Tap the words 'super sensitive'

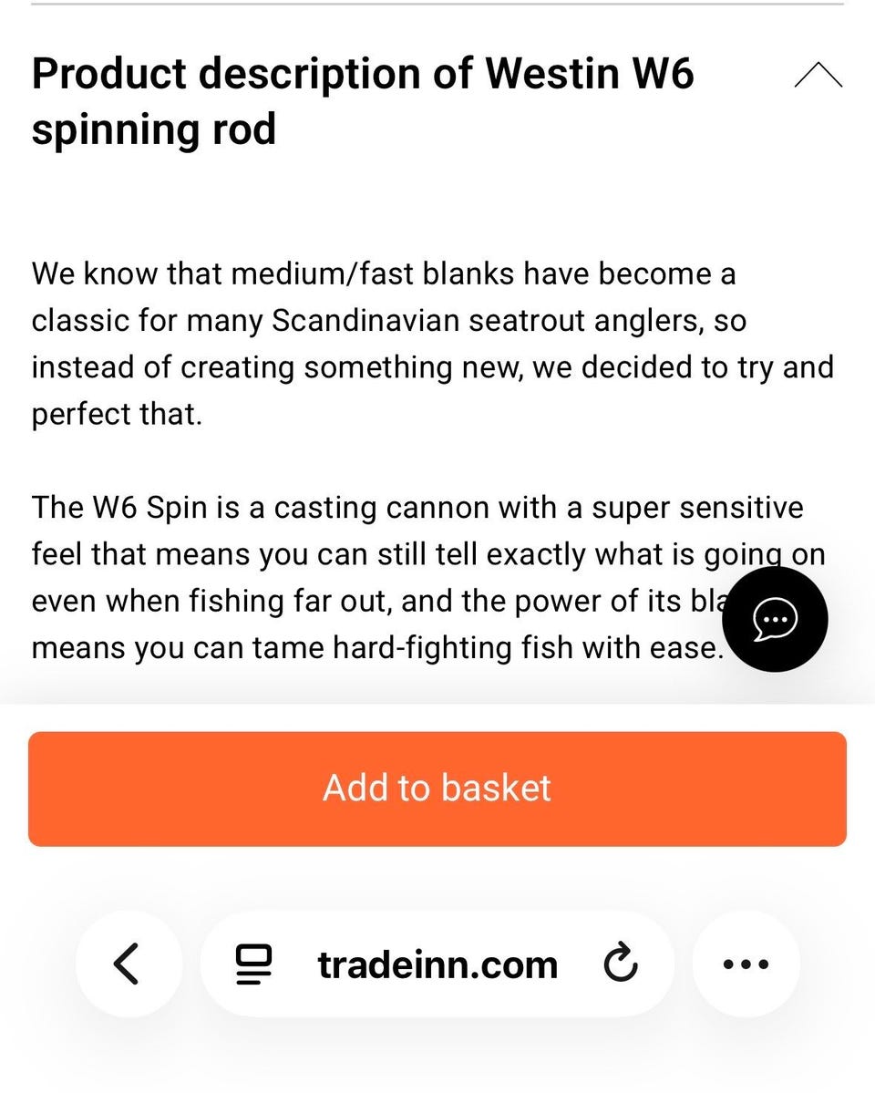tap(697, 508)
